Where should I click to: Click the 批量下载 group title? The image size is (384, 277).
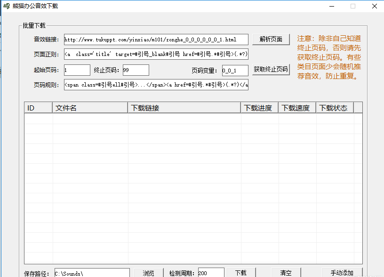point(34,25)
